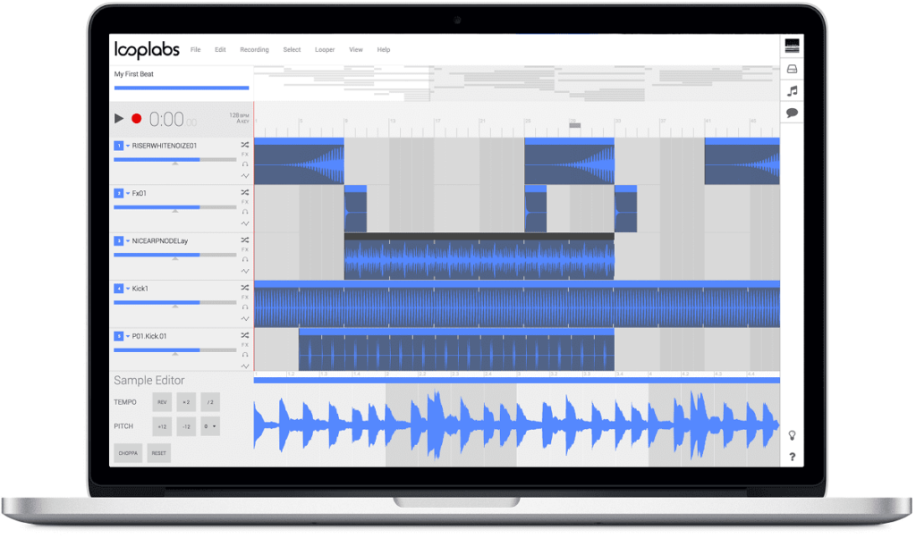Open the chat speech bubble icon in sidebar

pyautogui.click(x=792, y=113)
